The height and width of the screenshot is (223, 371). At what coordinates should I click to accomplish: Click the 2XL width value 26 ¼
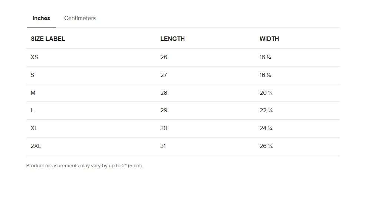pos(266,146)
